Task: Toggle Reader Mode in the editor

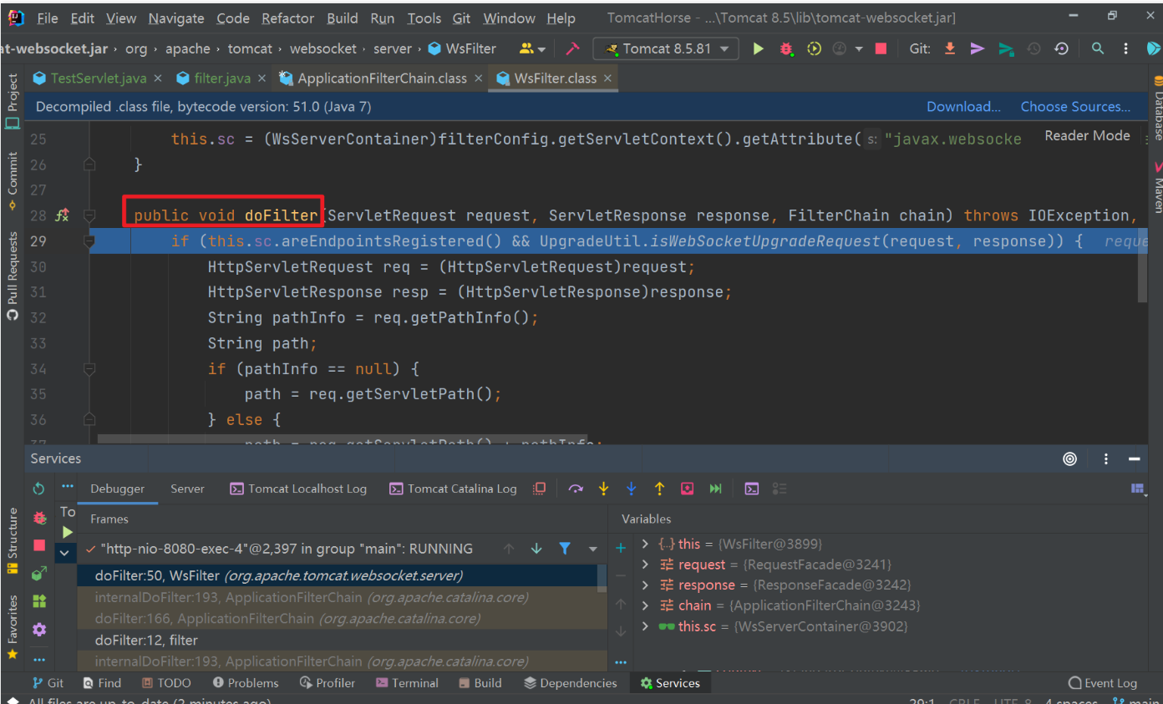Action: click(x=1087, y=135)
